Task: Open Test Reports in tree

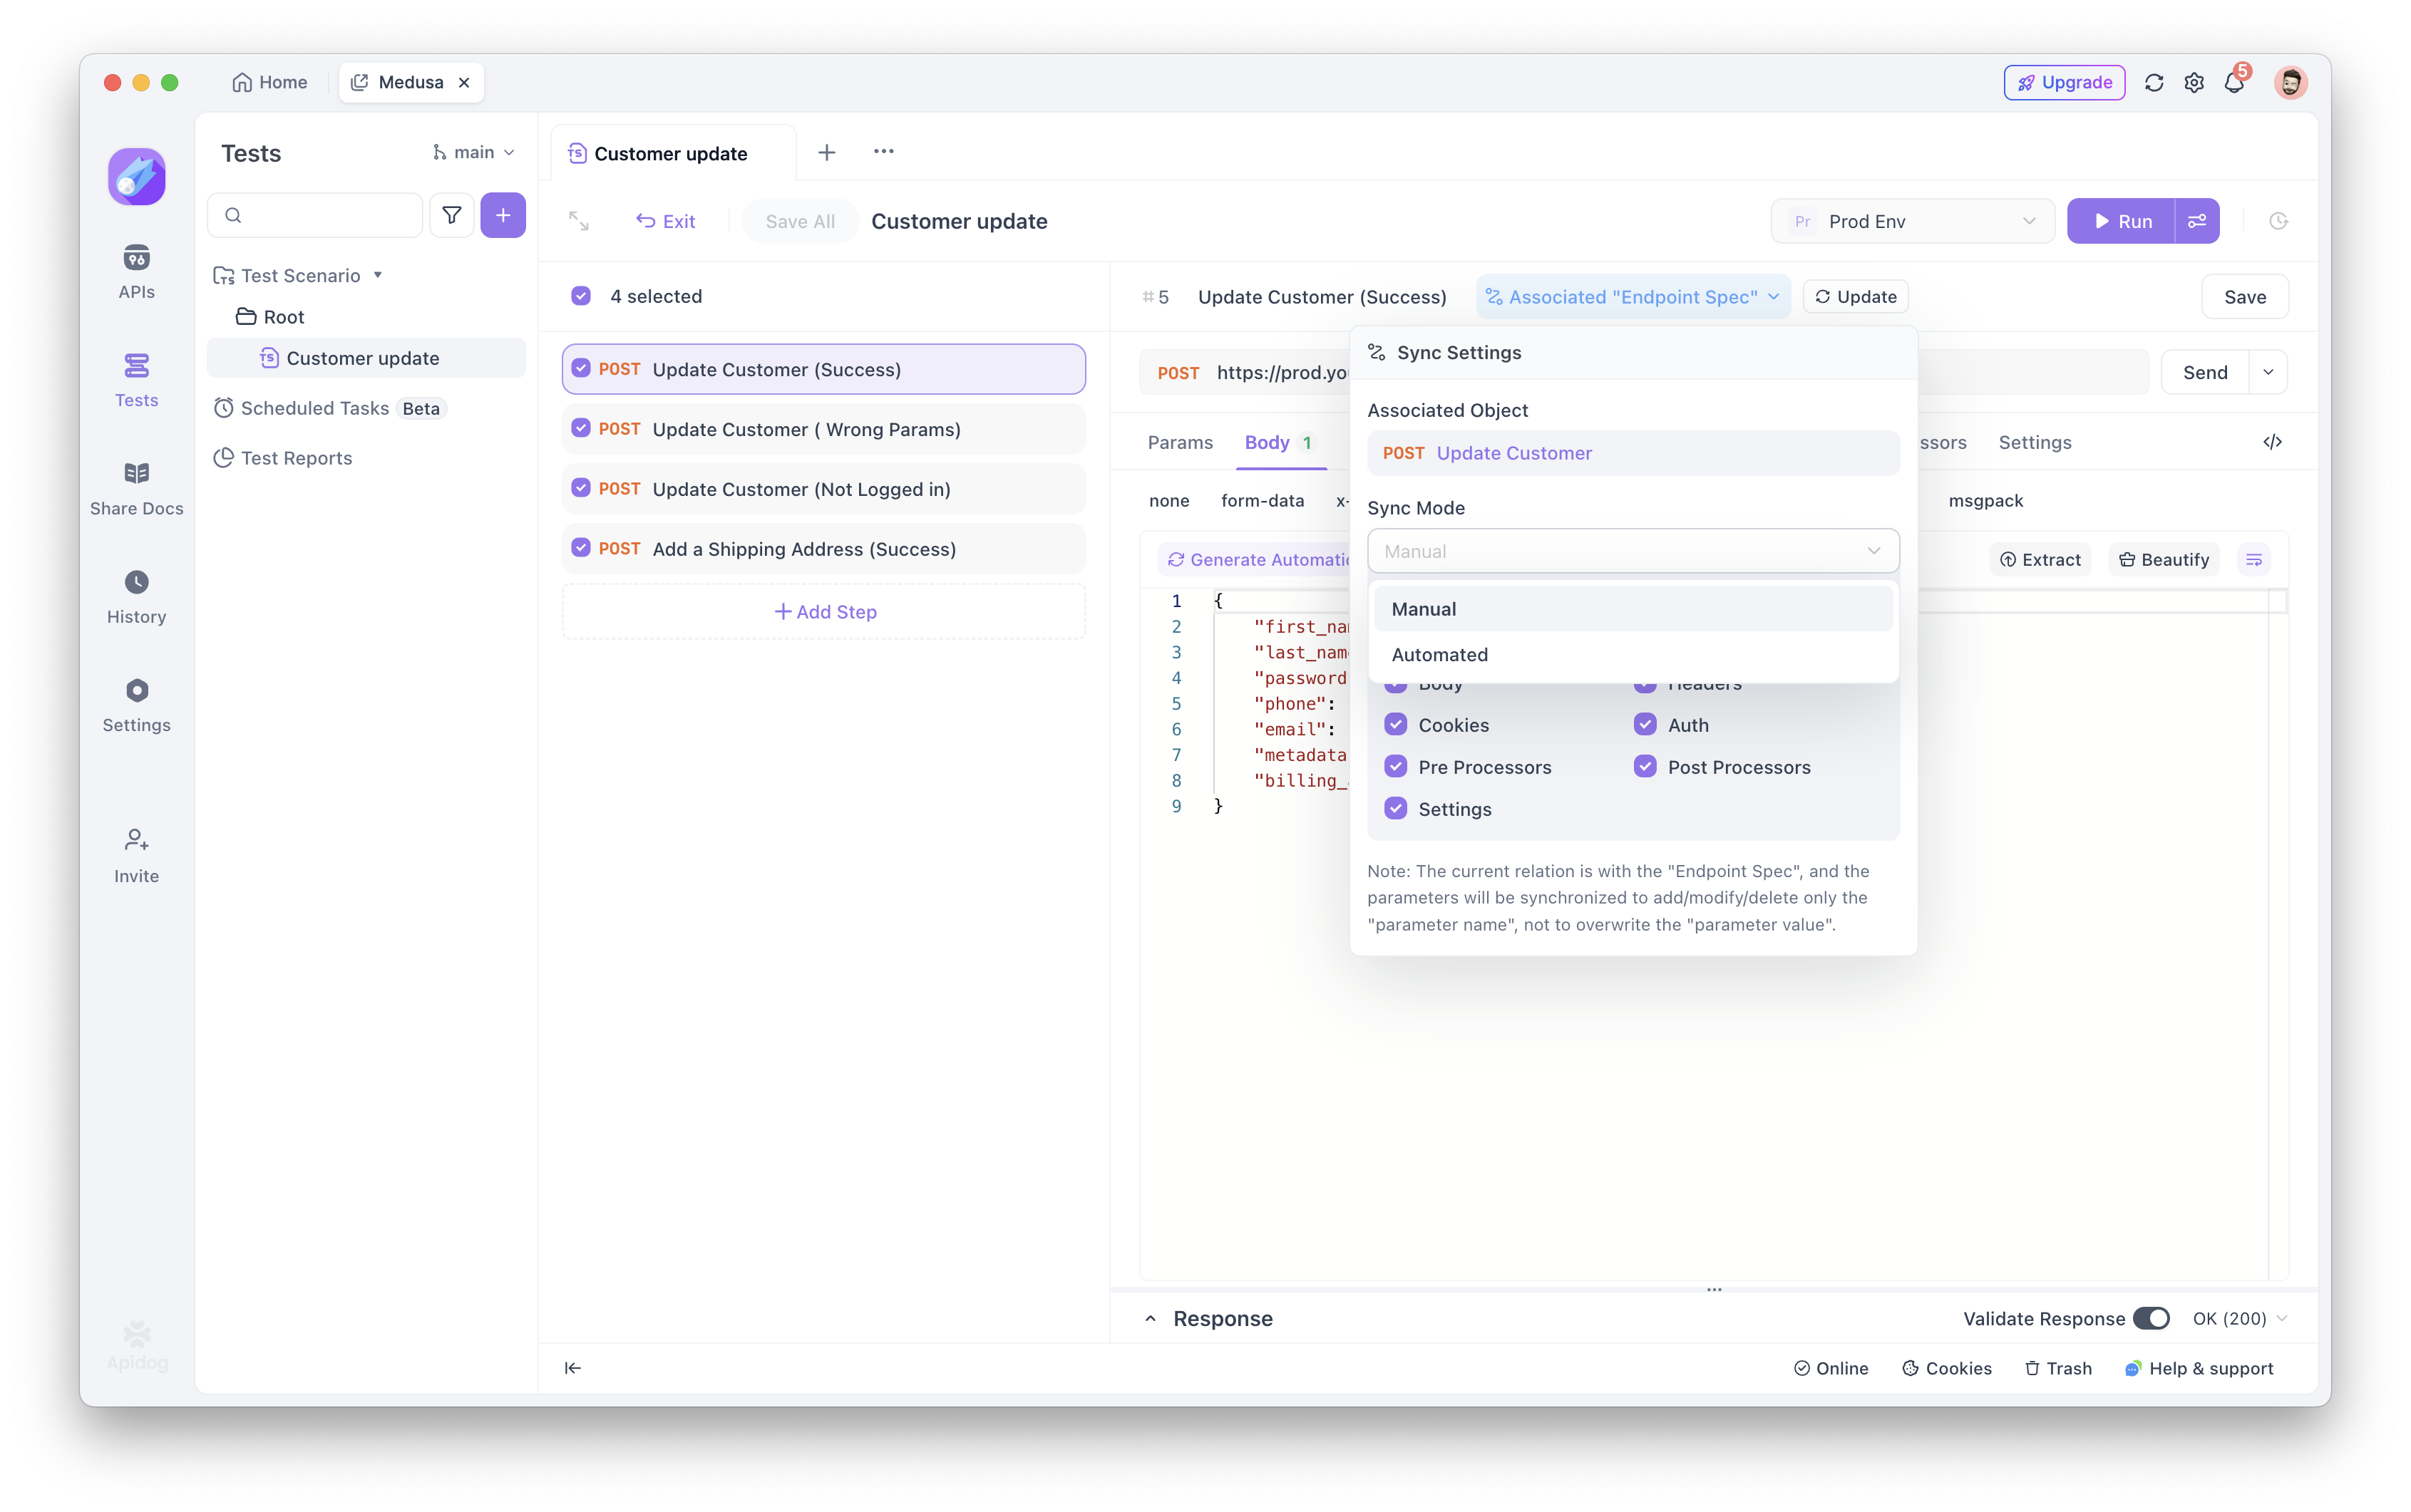Action: pos(283,458)
